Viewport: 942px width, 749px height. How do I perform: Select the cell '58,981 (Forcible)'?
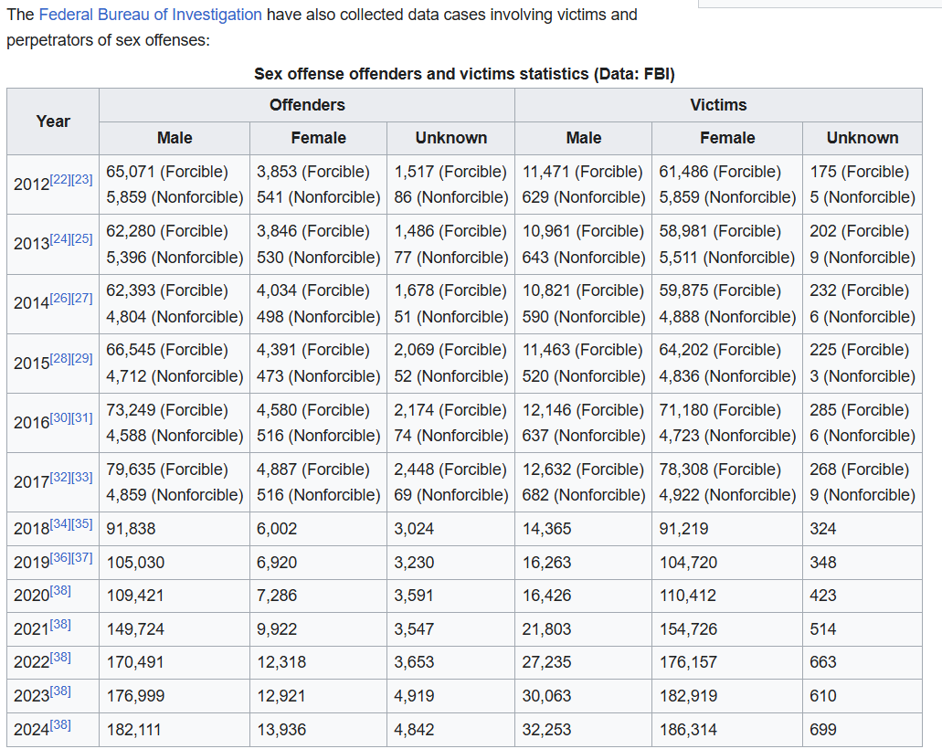pos(720,231)
